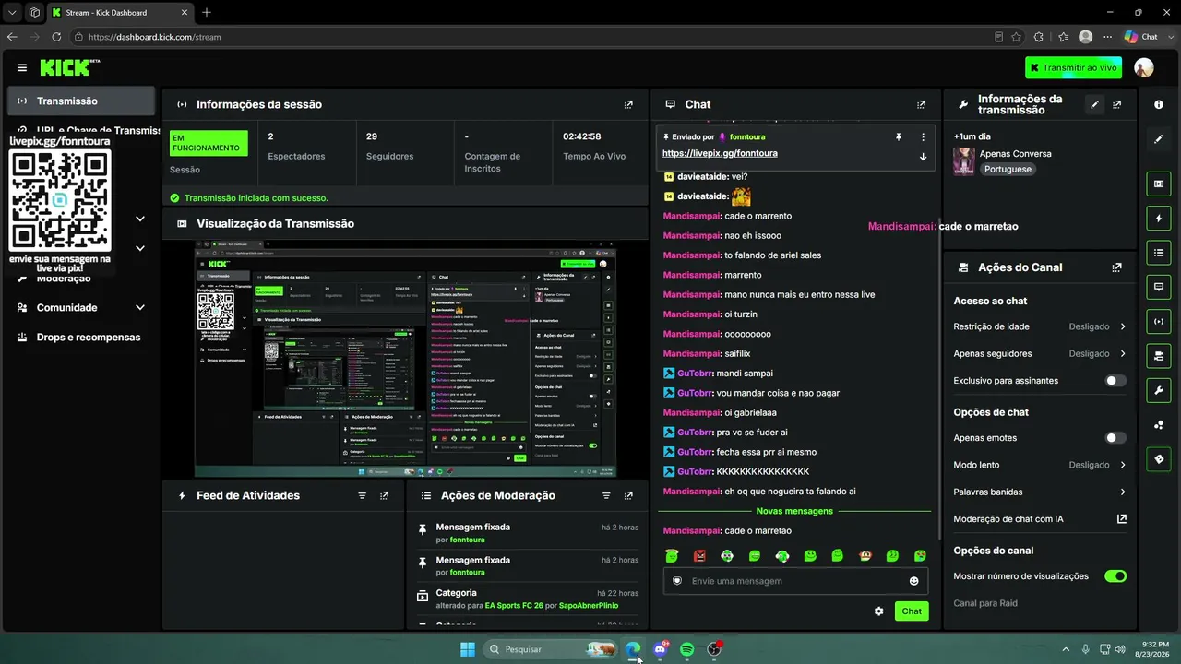Click the Portuguese language tag
This screenshot has width=1181, height=664.
[1008, 170]
